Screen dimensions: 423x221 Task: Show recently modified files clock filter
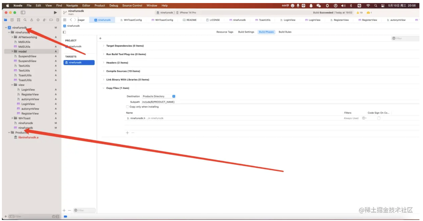tap(54, 216)
